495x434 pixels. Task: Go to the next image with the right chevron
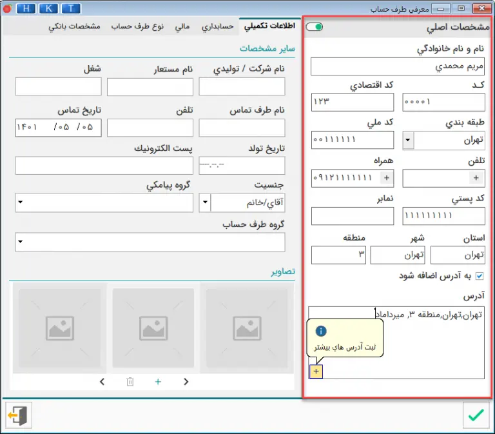pos(186,382)
